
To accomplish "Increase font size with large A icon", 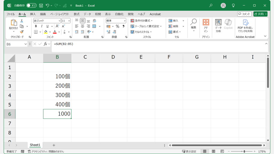I will click(x=57, y=26).
